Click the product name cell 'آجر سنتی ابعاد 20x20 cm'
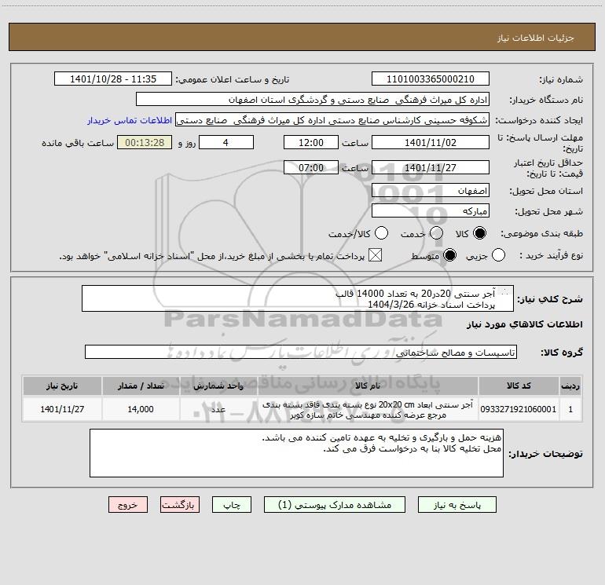Screen dimensions: 605x585 pos(368,410)
